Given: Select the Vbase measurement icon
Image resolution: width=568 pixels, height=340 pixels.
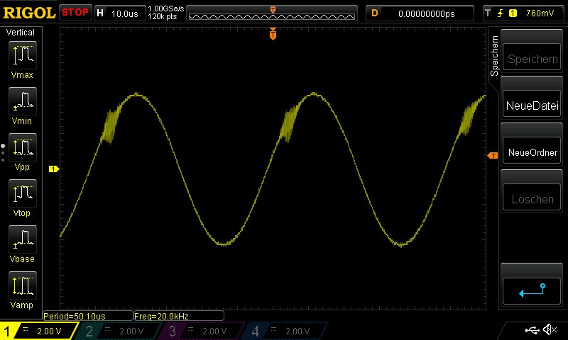Looking at the screenshot, I should (x=23, y=239).
